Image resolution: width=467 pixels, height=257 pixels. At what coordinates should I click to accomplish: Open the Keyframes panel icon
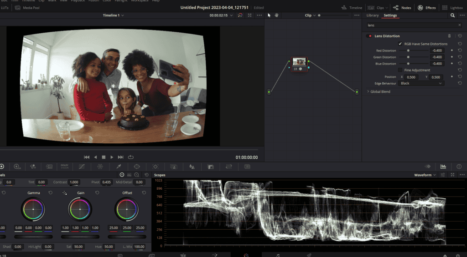pos(428,166)
